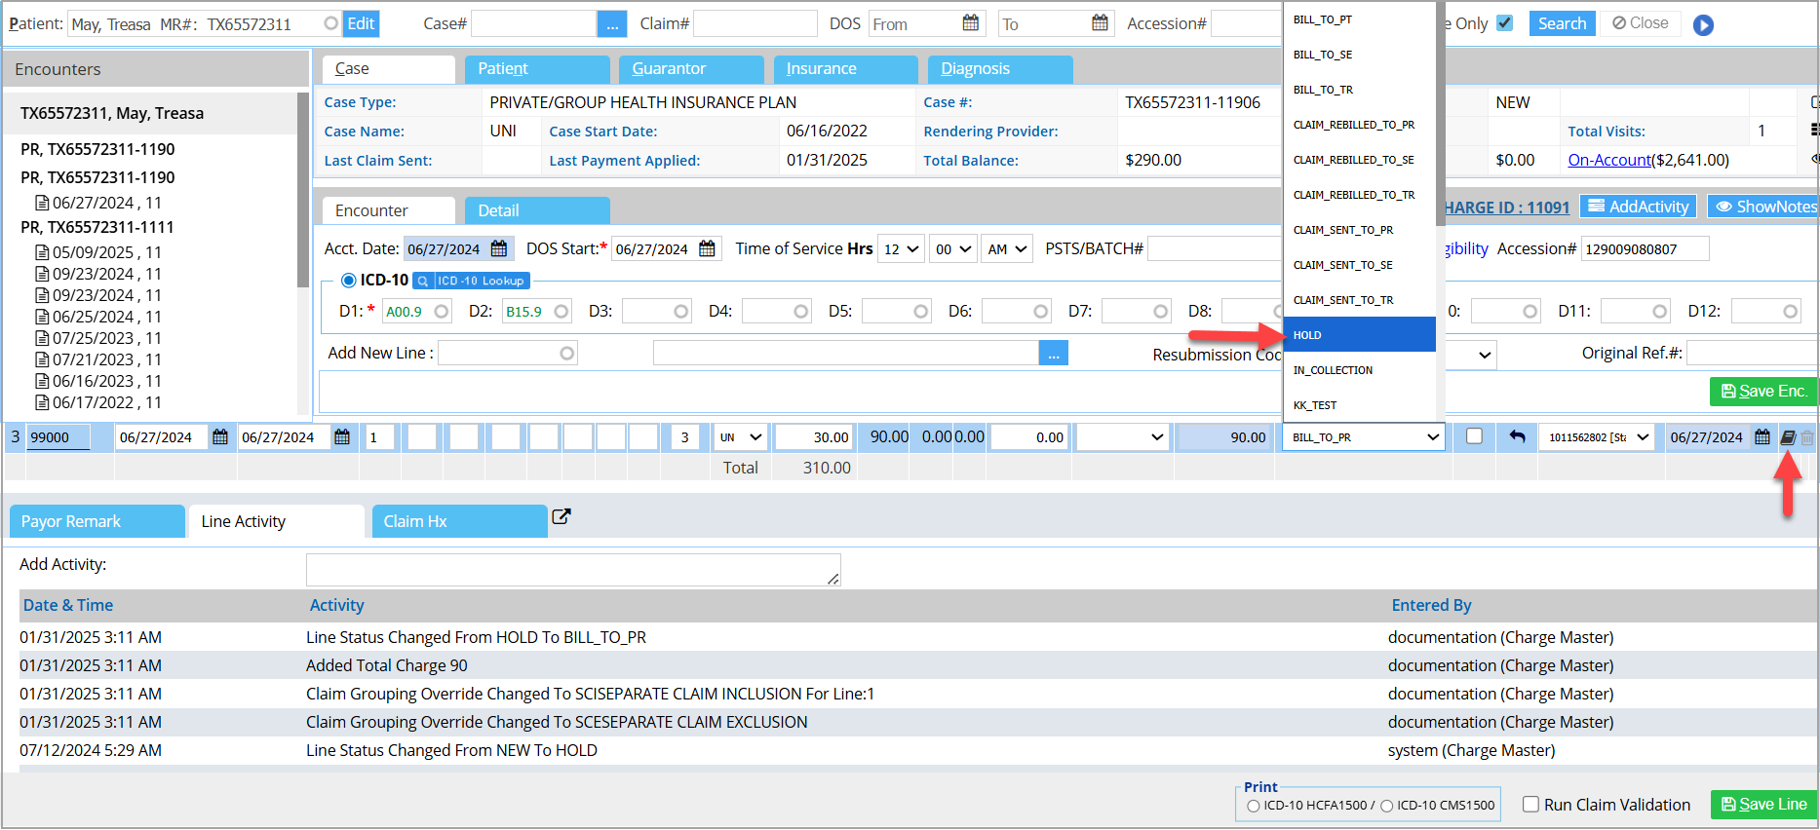1820x830 pixels.
Task: Click the line ledger book icon
Action: (x=1788, y=437)
